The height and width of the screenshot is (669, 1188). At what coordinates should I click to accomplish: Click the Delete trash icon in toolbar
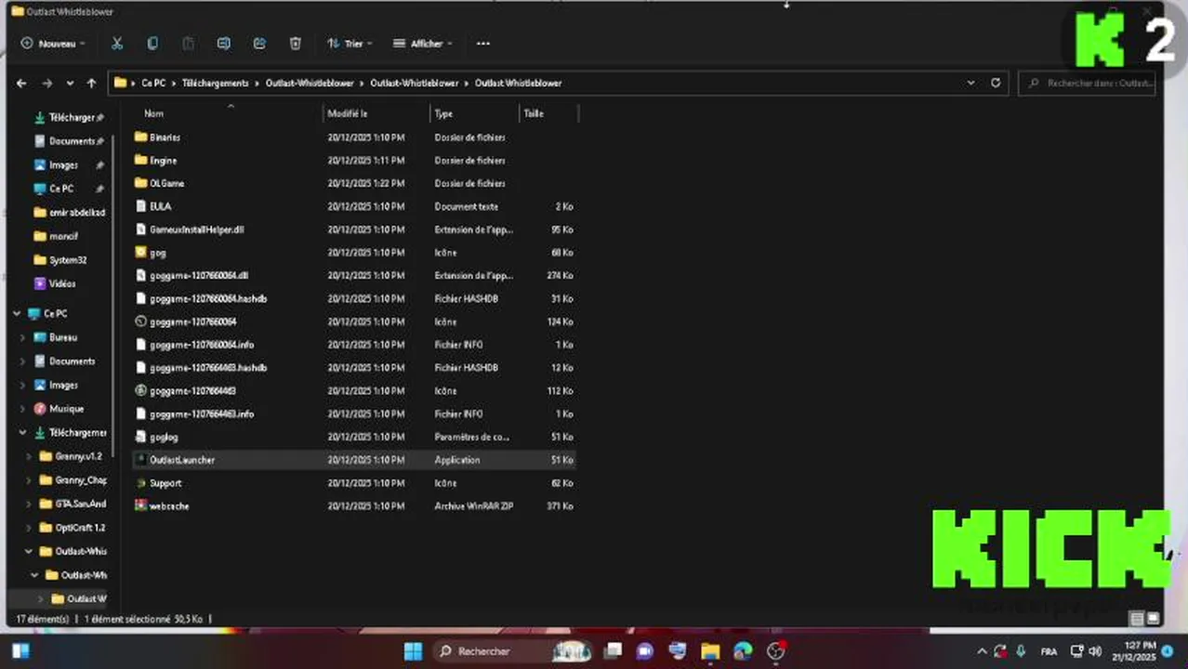[x=296, y=44]
